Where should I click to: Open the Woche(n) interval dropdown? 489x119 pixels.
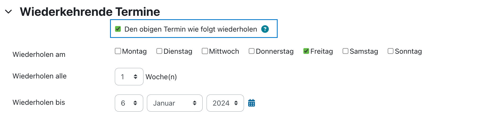point(129,77)
